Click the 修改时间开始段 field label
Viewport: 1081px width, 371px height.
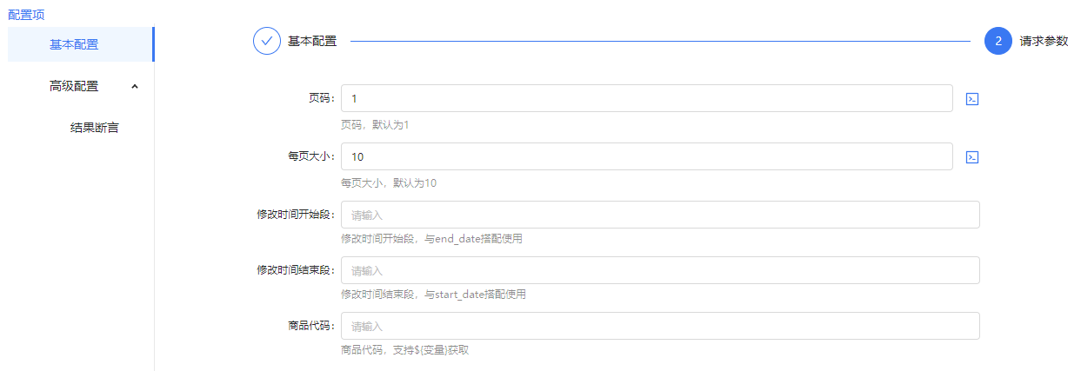coord(295,215)
